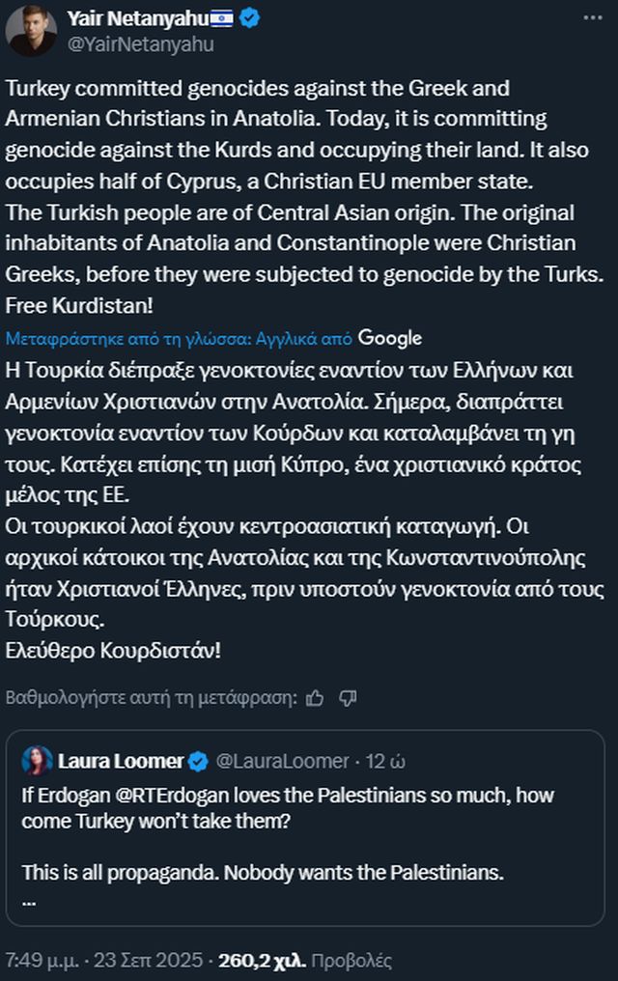This screenshot has width=618, height=981.
Task: Click Laura Loomer's verified badge
Action: click(198, 762)
